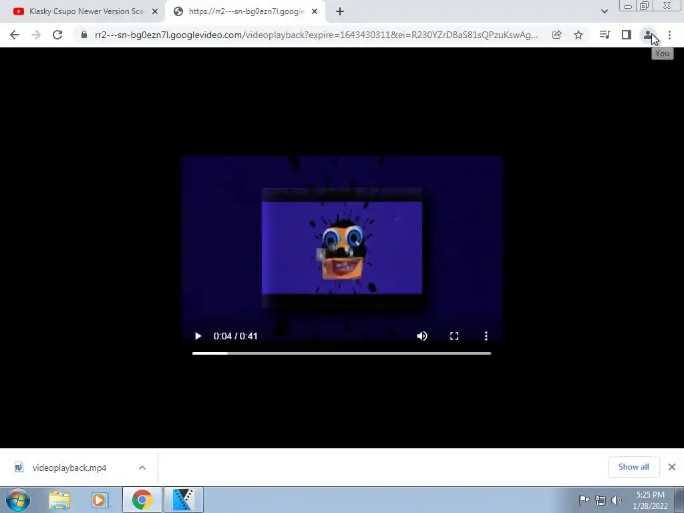Open the side panel icon
The width and height of the screenshot is (684, 513).
coord(627,35)
